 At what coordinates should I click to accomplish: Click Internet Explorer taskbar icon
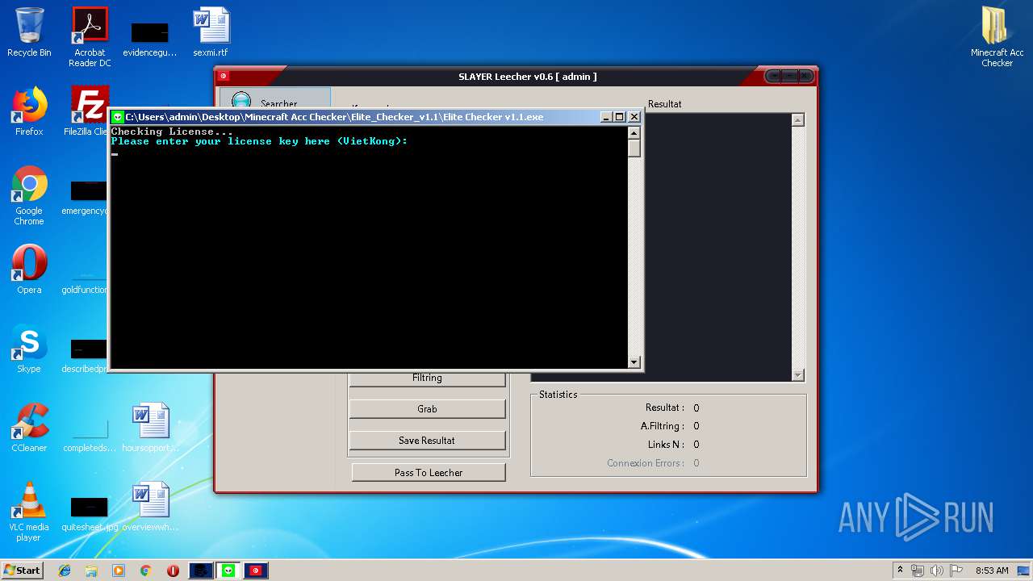(x=65, y=571)
